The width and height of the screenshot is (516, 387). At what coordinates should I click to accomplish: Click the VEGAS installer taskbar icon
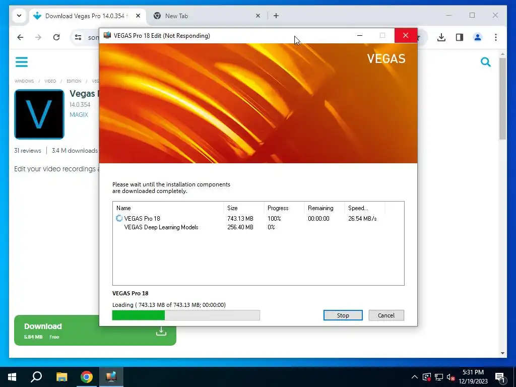[111, 377]
